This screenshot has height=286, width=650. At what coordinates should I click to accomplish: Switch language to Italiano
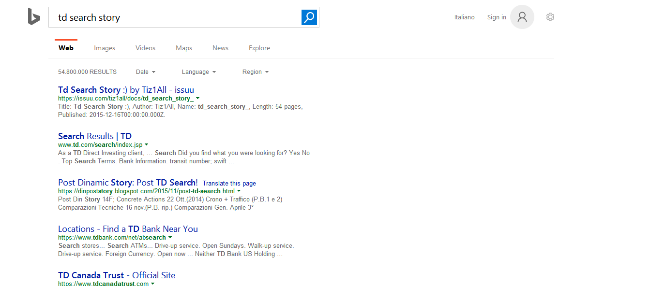(x=465, y=17)
